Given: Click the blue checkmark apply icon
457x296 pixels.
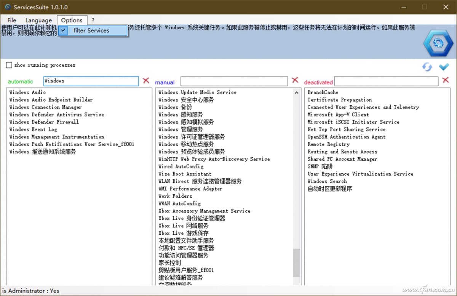Looking at the screenshot, I should click(444, 67).
